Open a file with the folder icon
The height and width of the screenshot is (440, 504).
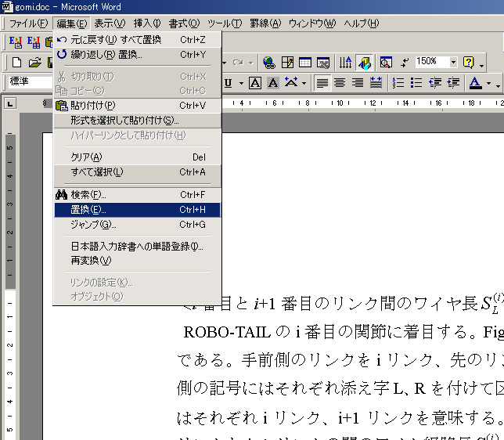click(x=34, y=63)
